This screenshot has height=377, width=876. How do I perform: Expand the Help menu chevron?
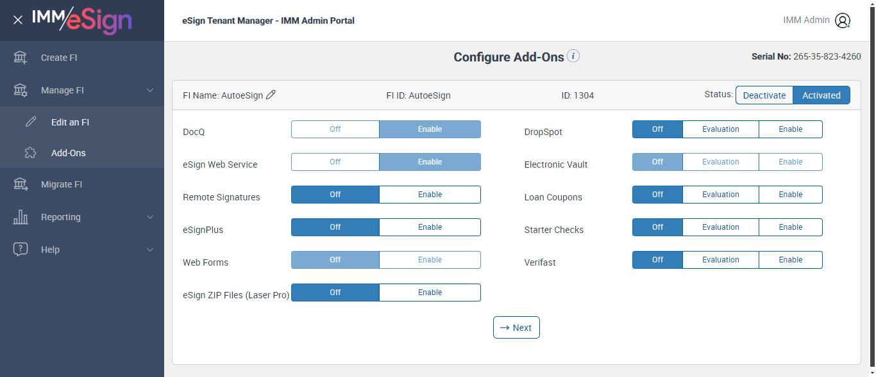click(x=150, y=250)
